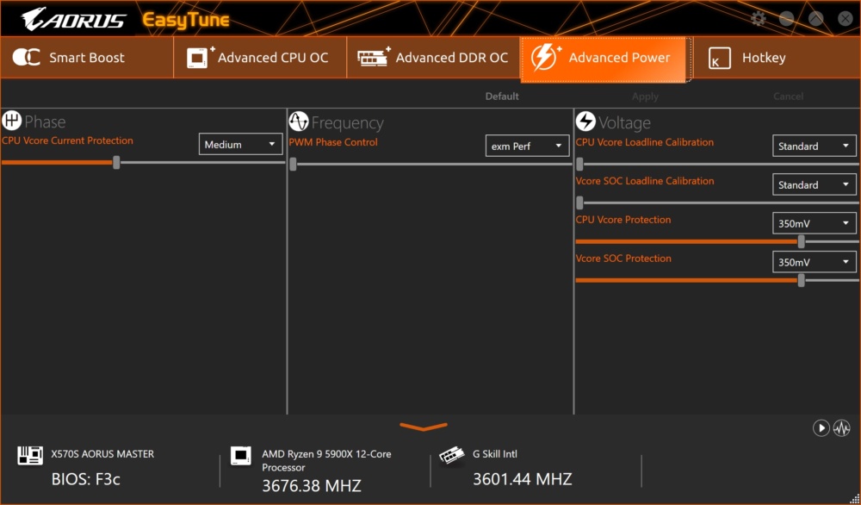This screenshot has height=505, width=861.
Task: Close the EasyTune window
Action: [846, 19]
